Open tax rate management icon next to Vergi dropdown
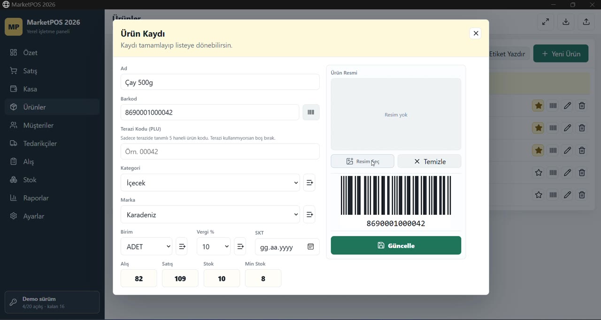601x320 pixels. pos(240,246)
